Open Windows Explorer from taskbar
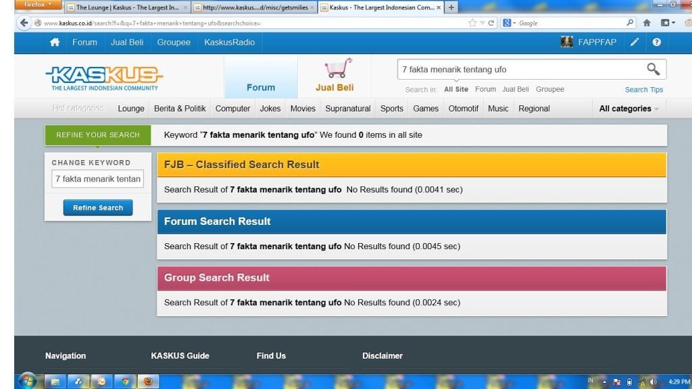 coord(55,382)
